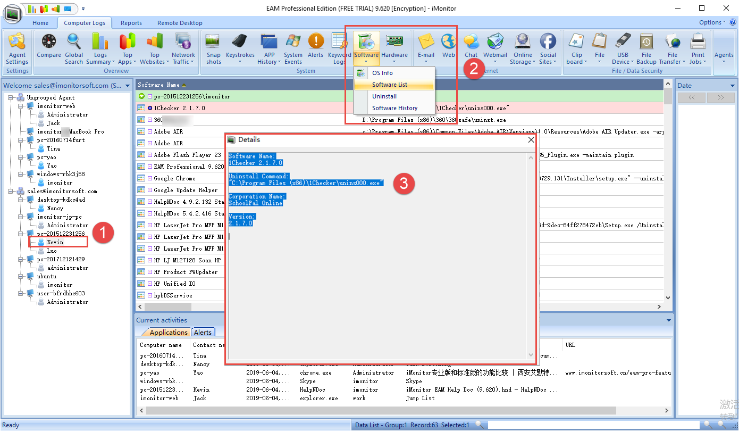Image resolution: width=739 pixels, height=431 pixels.
Task: Select user Nancy in the tree
Action: pos(55,208)
